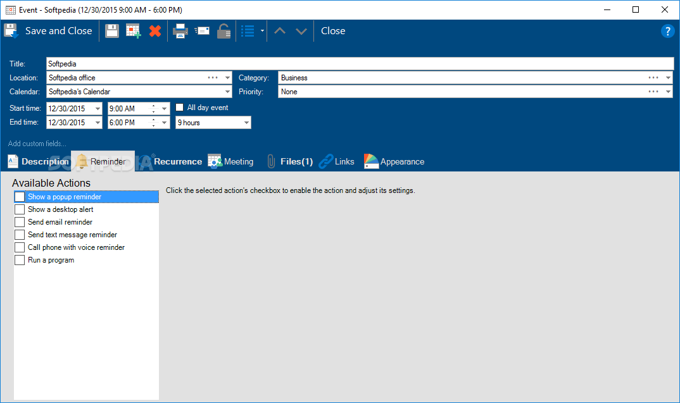
Task: Open the Meeting tab
Action: [230, 161]
